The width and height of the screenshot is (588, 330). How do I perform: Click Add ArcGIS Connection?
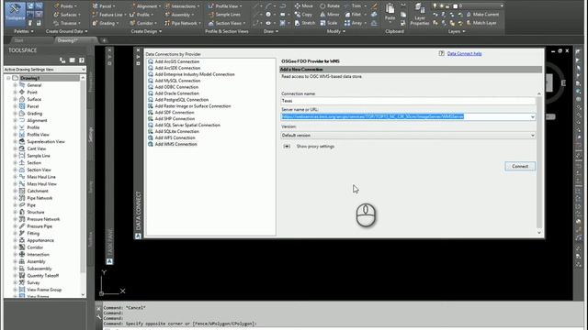(x=177, y=61)
